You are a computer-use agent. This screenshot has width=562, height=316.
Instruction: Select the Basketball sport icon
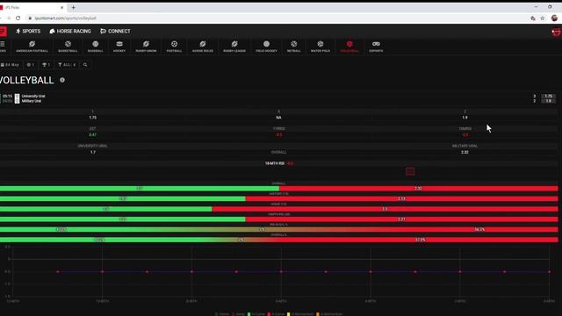point(68,44)
